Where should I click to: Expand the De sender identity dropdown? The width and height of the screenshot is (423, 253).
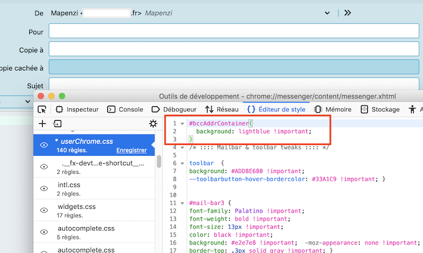[328, 12]
